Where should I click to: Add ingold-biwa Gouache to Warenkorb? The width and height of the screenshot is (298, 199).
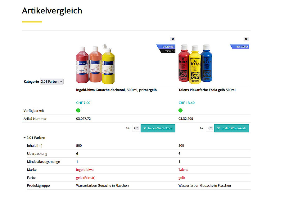click(x=158, y=128)
